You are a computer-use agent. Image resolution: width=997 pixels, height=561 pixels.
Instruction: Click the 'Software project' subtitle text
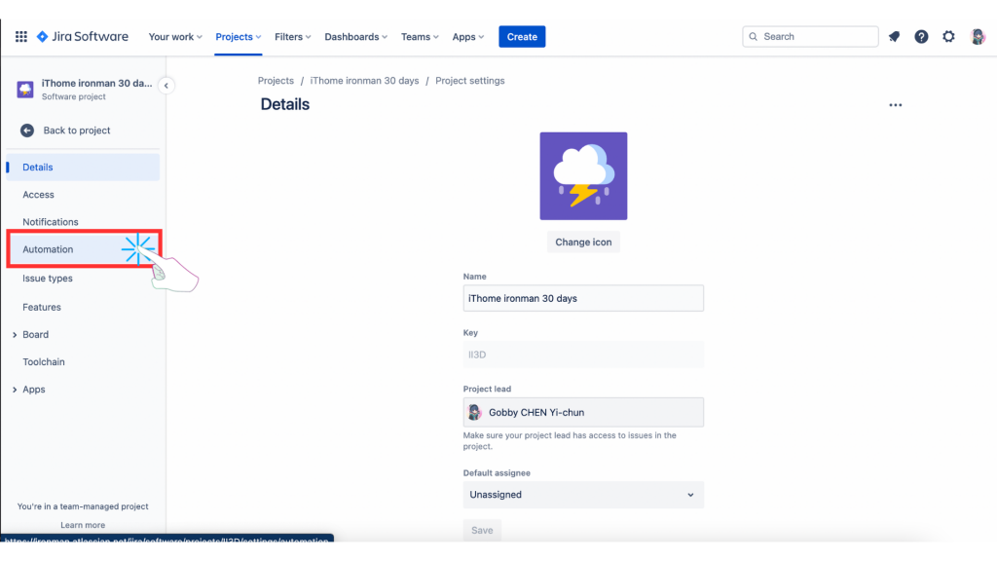point(74,96)
